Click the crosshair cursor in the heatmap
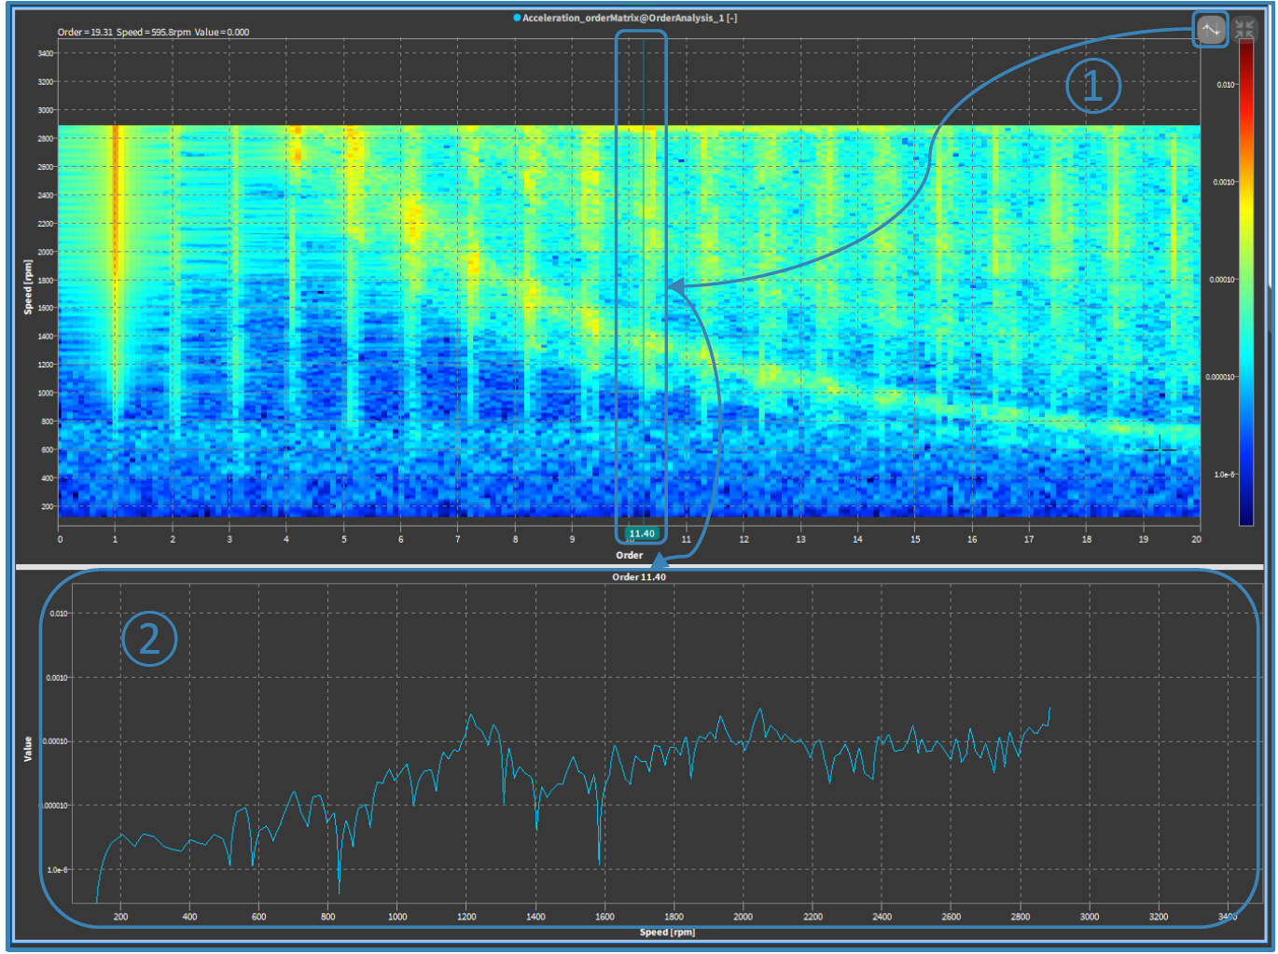 point(1160,450)
